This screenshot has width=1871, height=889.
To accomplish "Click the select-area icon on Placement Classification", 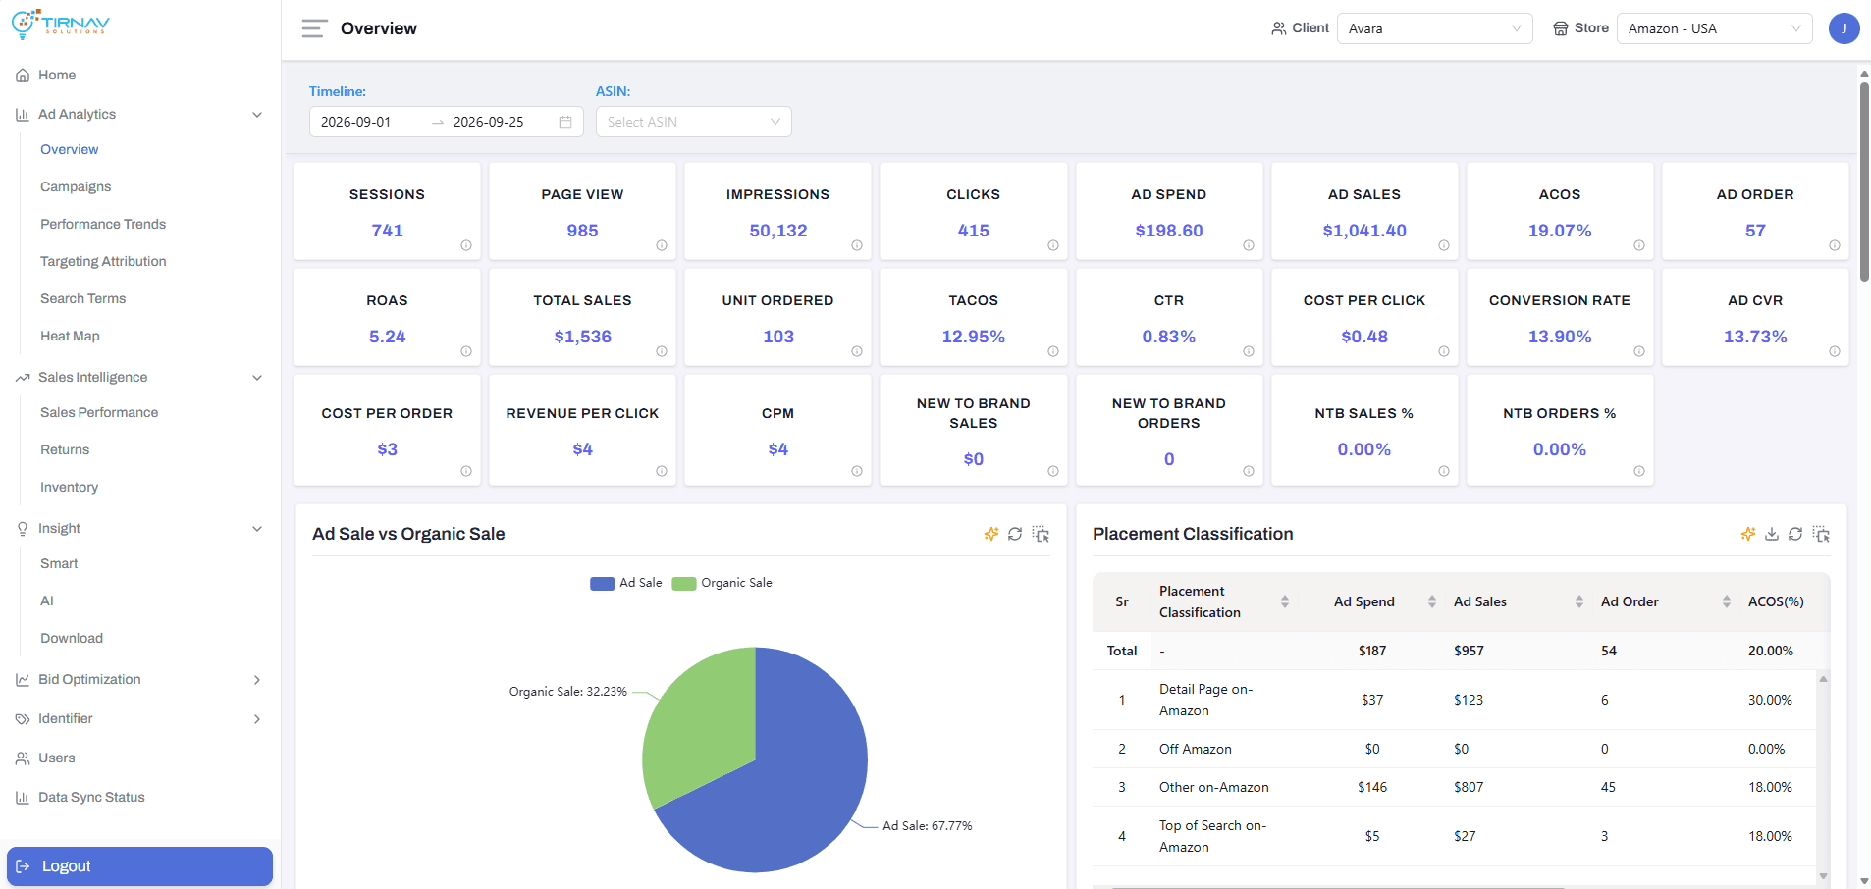I will 1821,534.
